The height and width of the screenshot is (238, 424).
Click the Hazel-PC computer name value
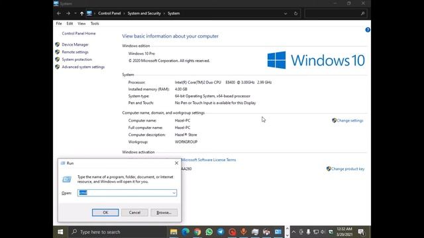coord(183,120)
